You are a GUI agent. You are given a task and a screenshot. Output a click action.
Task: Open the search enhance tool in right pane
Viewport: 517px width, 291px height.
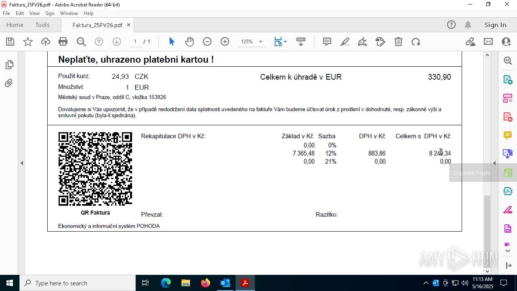tap(508, 61)
